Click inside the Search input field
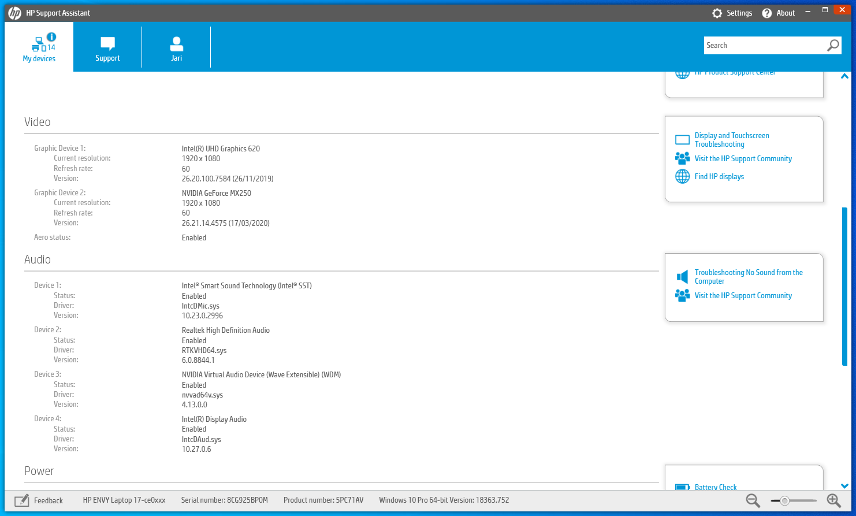This screenshot has width=856, height=516. pyautogui.click(x=762, y=46)
